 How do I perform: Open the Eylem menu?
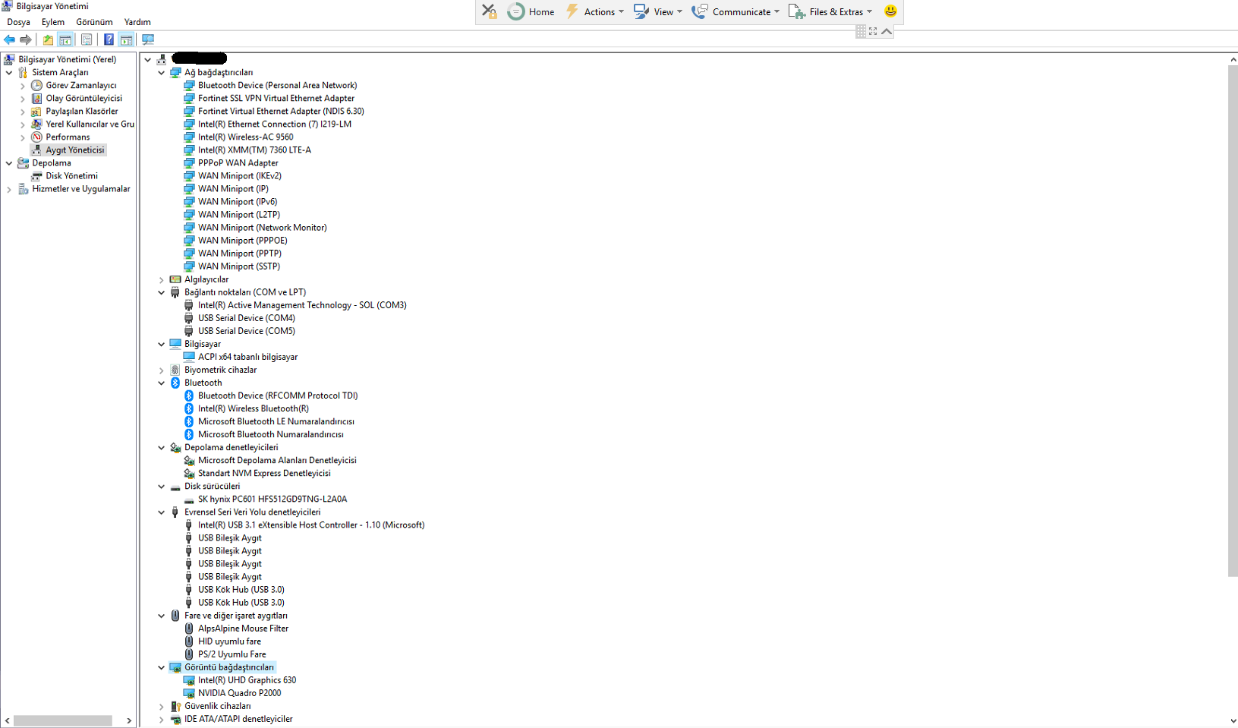pos(53,22)
